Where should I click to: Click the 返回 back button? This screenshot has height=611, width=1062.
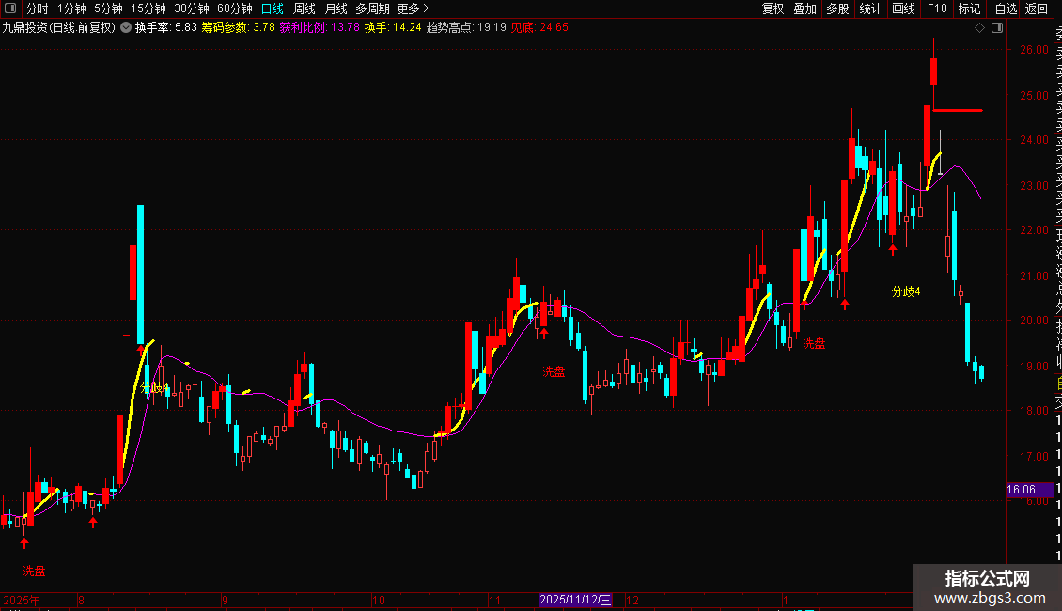1037,8
